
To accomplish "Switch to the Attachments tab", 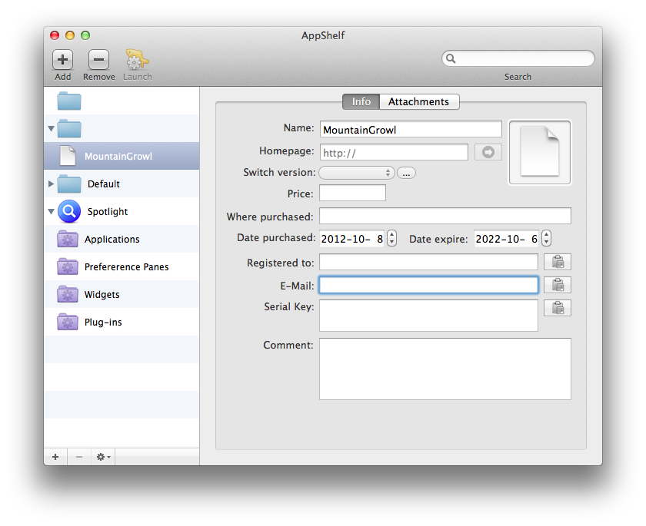I will (x=418, y=101).
